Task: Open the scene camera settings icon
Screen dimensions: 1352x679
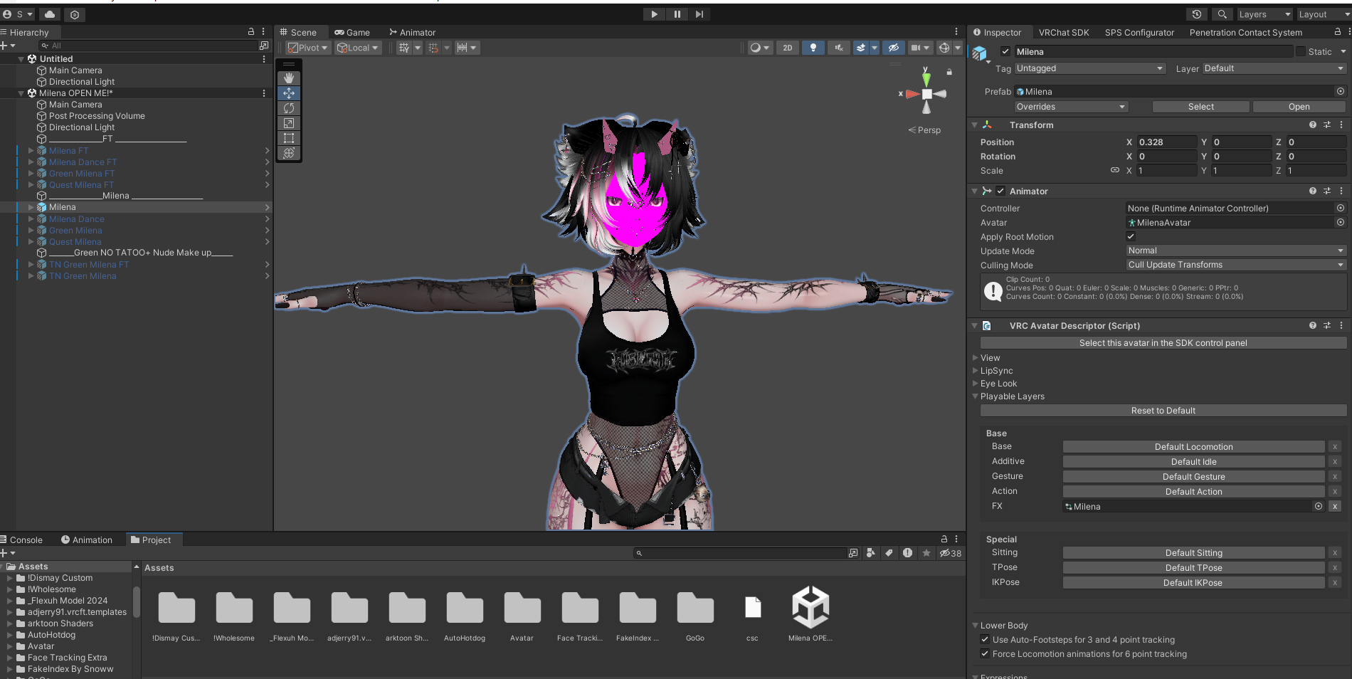Action: coord(920,48)
